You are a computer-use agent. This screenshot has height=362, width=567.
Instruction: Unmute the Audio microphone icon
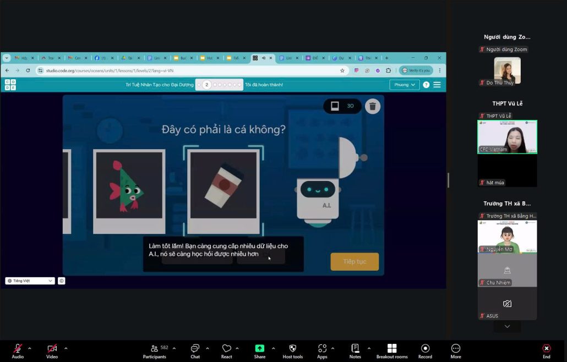tap(18, 349)
